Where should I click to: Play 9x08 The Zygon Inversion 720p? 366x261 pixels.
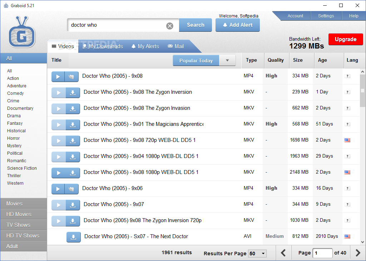[x=59, y=221]
